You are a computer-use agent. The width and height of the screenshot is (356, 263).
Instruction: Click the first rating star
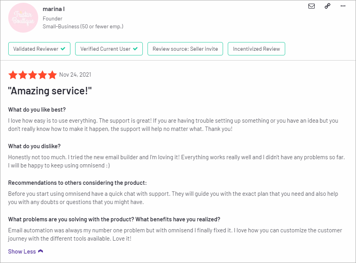point(13,75)
